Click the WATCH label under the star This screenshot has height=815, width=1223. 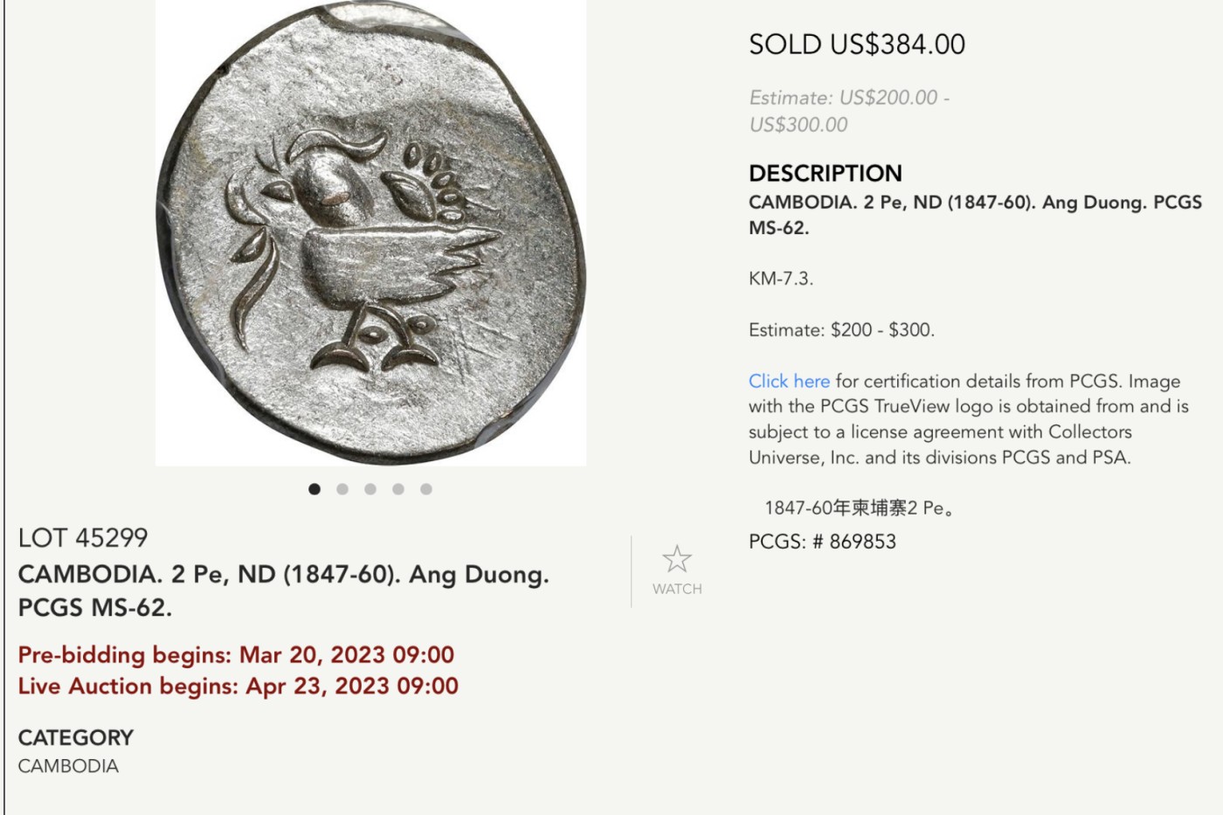677,589
